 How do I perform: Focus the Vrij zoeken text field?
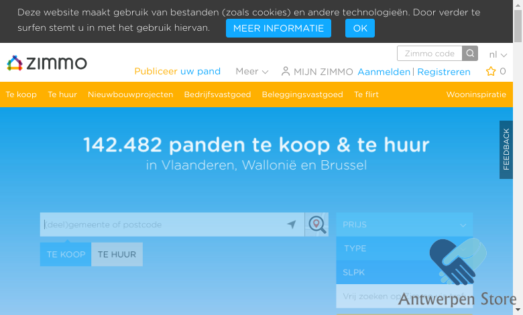coord(404,296)
